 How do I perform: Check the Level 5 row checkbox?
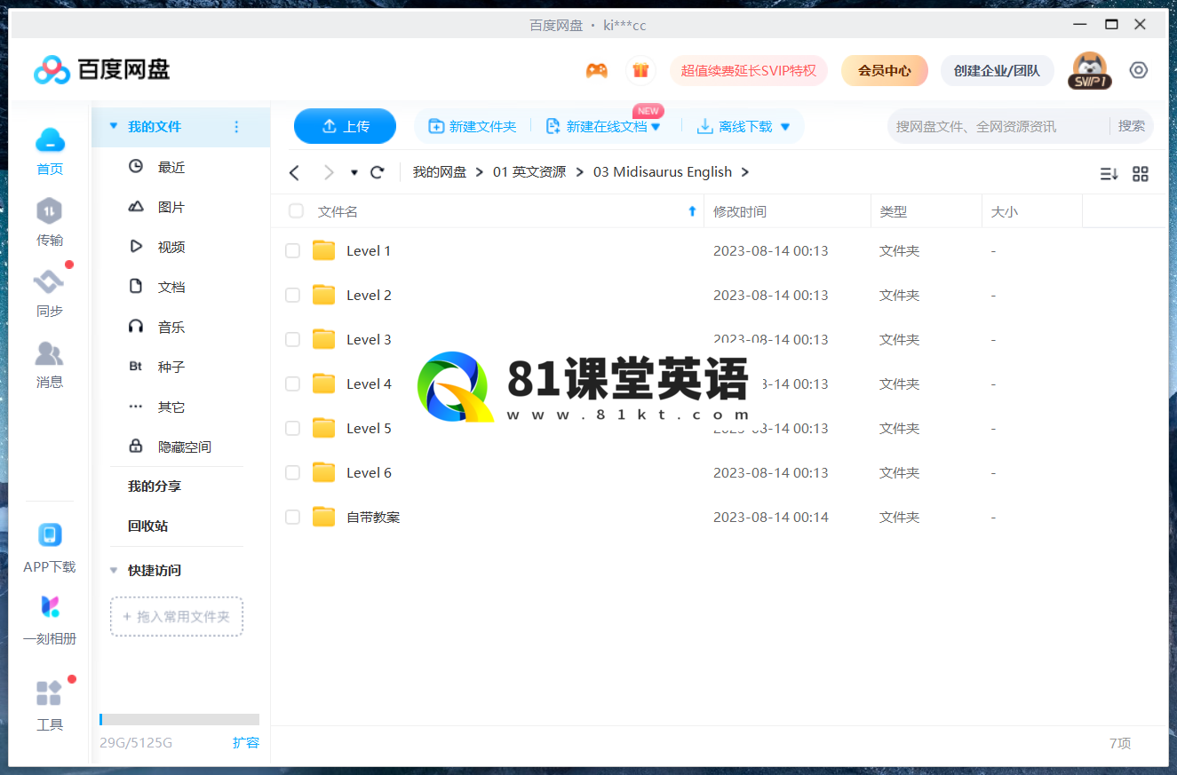292,429
